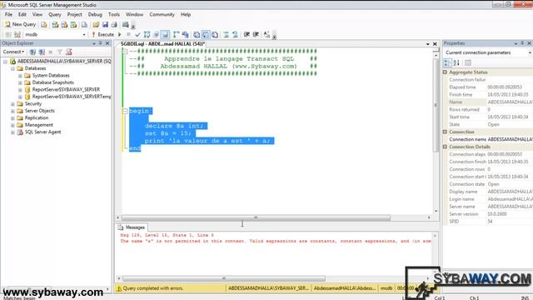The image size is (533, 300).
Task: Collapse the begin block outline
Action: pos(125,111)
